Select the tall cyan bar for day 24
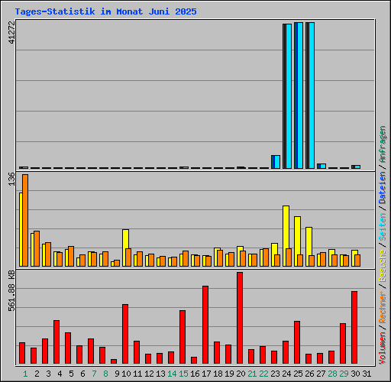The width and height of the screenshot is (391, 382). coord(289,96)
